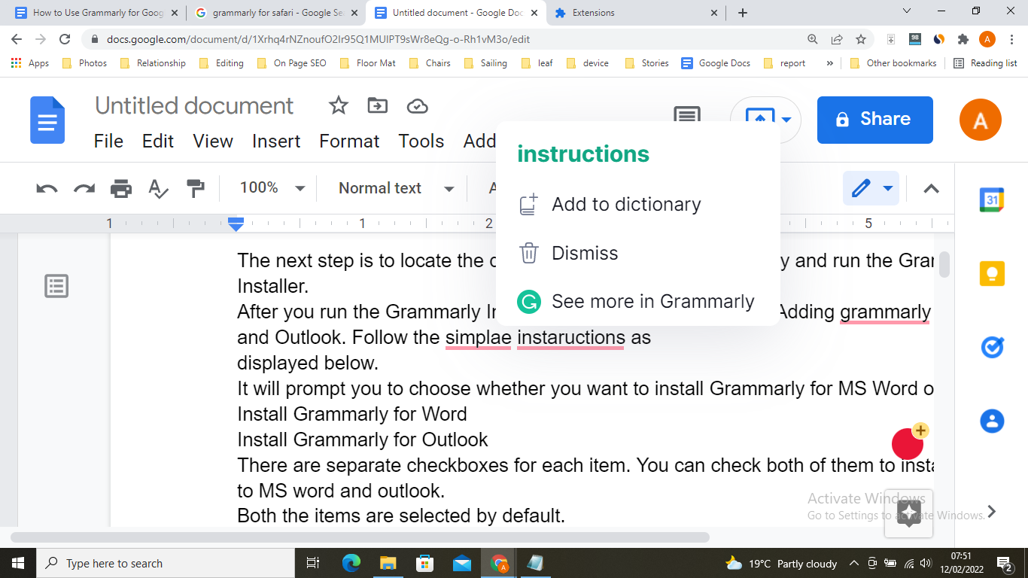The width and height of the screenshot is (1028, 578).
Task: Hide the menus with up chevron
Action: pyautogui.click(x=931, y=188)
